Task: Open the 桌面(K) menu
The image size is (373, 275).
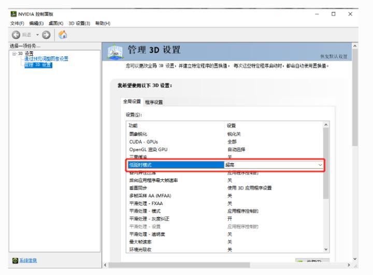Action: pyautogui.click(x=56, y=23)
